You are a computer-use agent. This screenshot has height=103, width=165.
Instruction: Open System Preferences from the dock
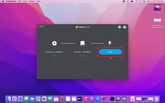[x=104, y=99]
